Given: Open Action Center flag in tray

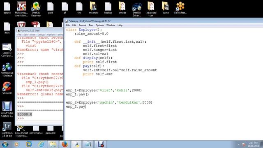Looking at the screenshot, I should click(x=244, y=144).
